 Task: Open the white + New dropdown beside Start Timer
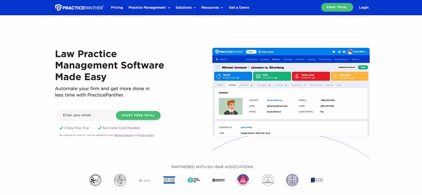click(x=251, y=52)
